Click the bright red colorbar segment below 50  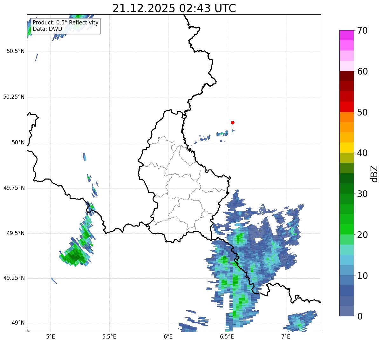(x=346, y=107)
